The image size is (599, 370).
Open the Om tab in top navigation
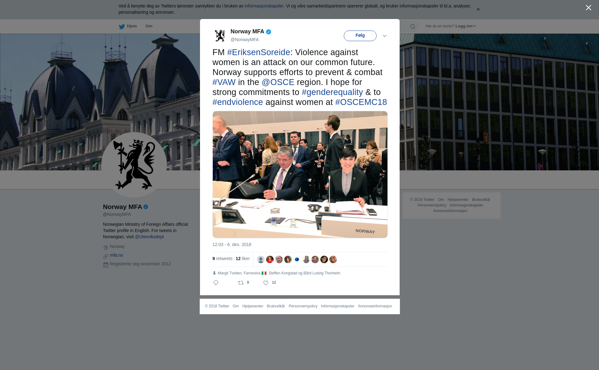149,26
